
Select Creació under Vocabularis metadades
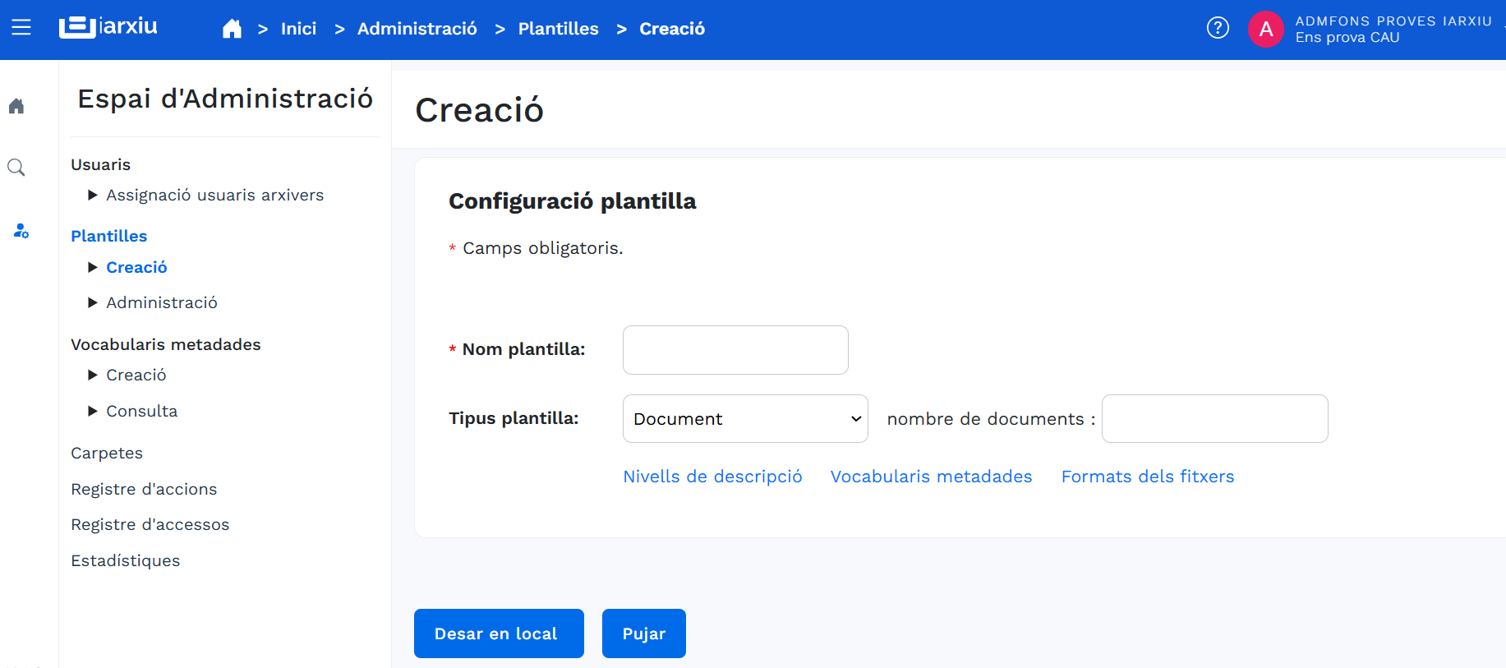[x=136, y=375]
